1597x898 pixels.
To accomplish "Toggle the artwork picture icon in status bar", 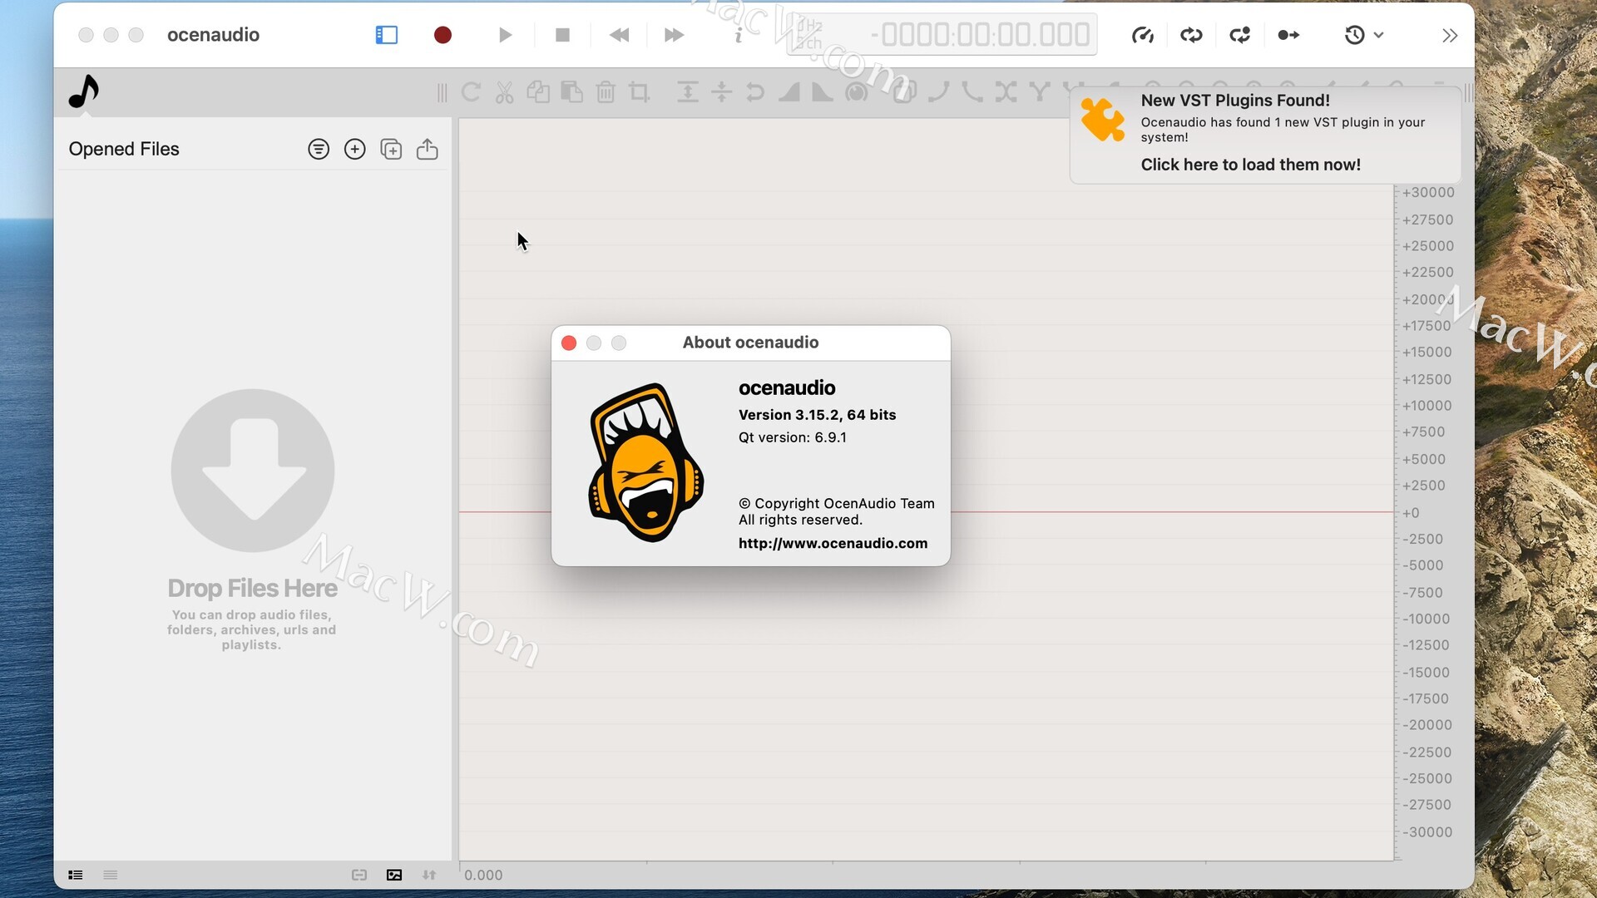I will coord(394,875).
